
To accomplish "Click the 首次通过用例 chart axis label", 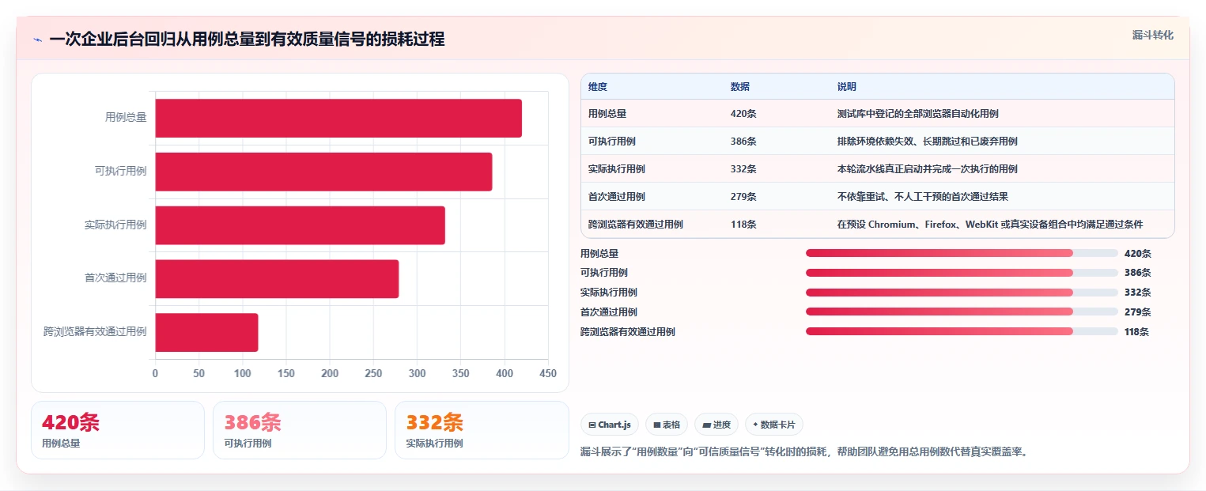I will pyautogui.click(x=115, y=279).
